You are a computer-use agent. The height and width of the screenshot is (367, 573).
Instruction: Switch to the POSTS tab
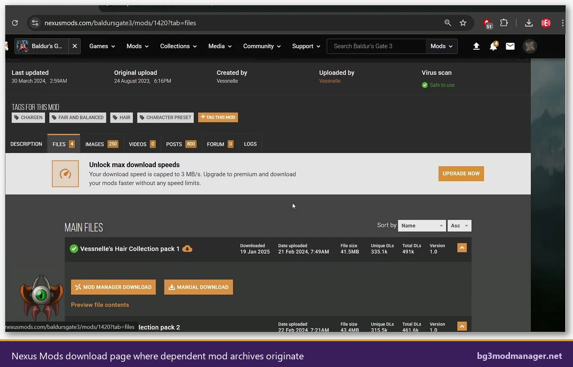coord(181,144)
